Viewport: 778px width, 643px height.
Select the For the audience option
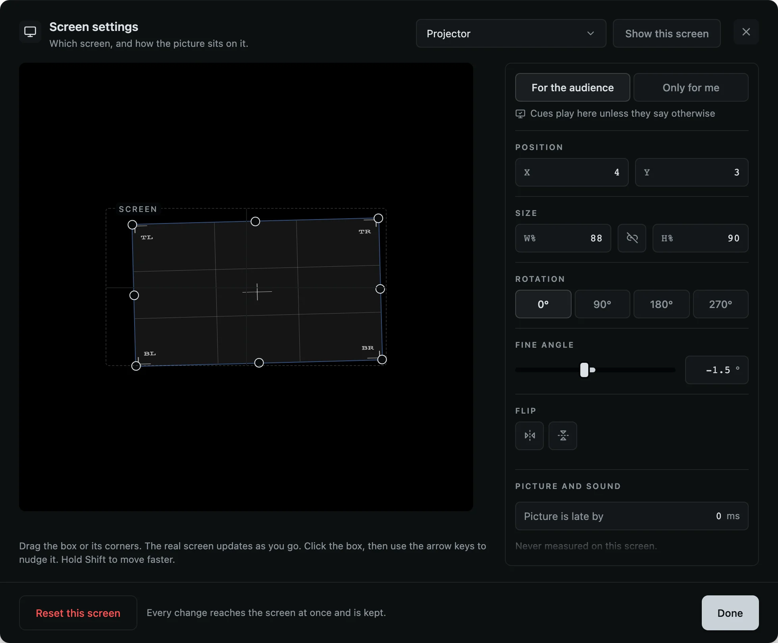pyautogui.click(x=572, y=87)
